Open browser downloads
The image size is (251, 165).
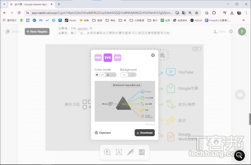pyautogui.click(x=232, y=13)
